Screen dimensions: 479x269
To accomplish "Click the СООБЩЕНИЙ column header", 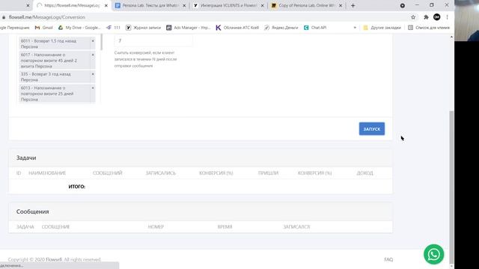I will (x=108, y=173).
